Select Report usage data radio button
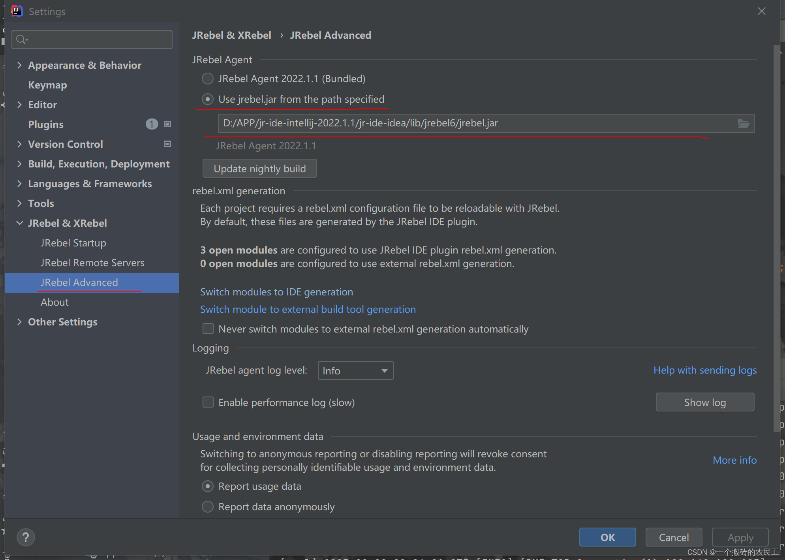 point(207,486)
